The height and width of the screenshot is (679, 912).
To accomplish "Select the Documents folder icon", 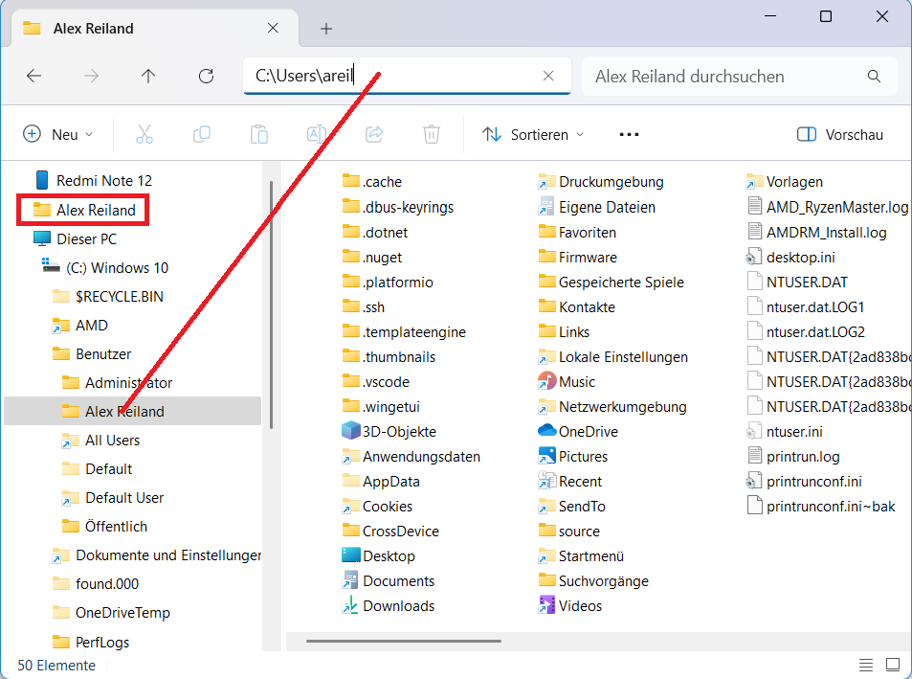I will click(350, 580).
